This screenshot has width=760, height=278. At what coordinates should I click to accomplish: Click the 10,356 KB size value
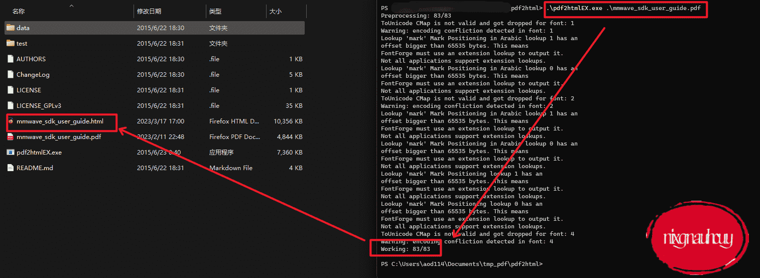[288, 121]
